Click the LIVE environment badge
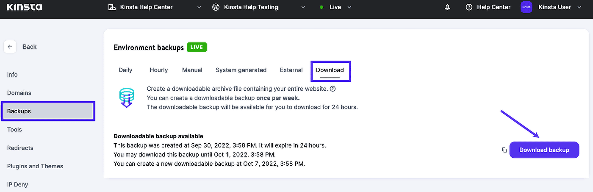Viewport: 593px width, 192px height. (x=197, y=47)
